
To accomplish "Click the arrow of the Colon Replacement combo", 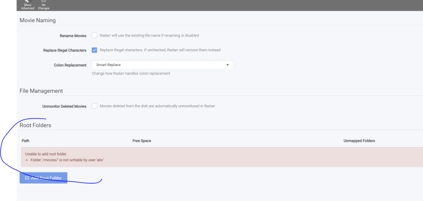I will click(x=227, y=65).
